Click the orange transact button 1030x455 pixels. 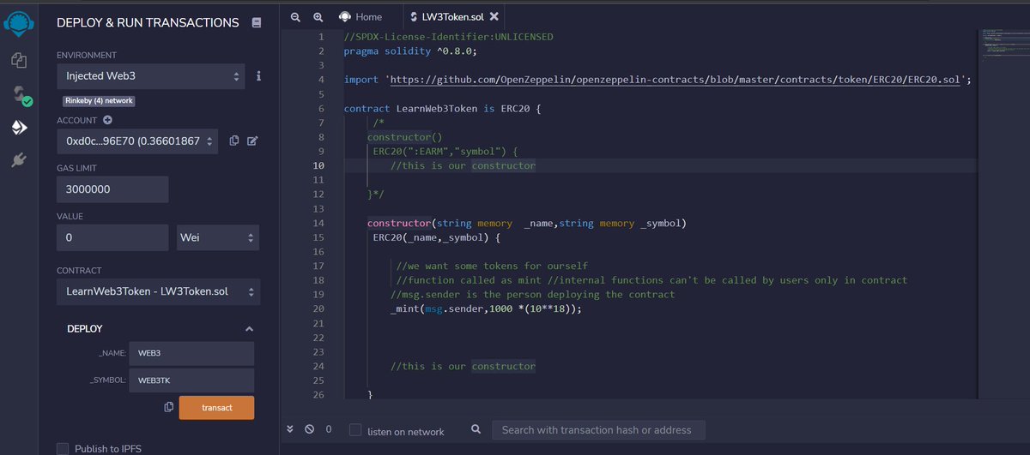coord(216,407)
